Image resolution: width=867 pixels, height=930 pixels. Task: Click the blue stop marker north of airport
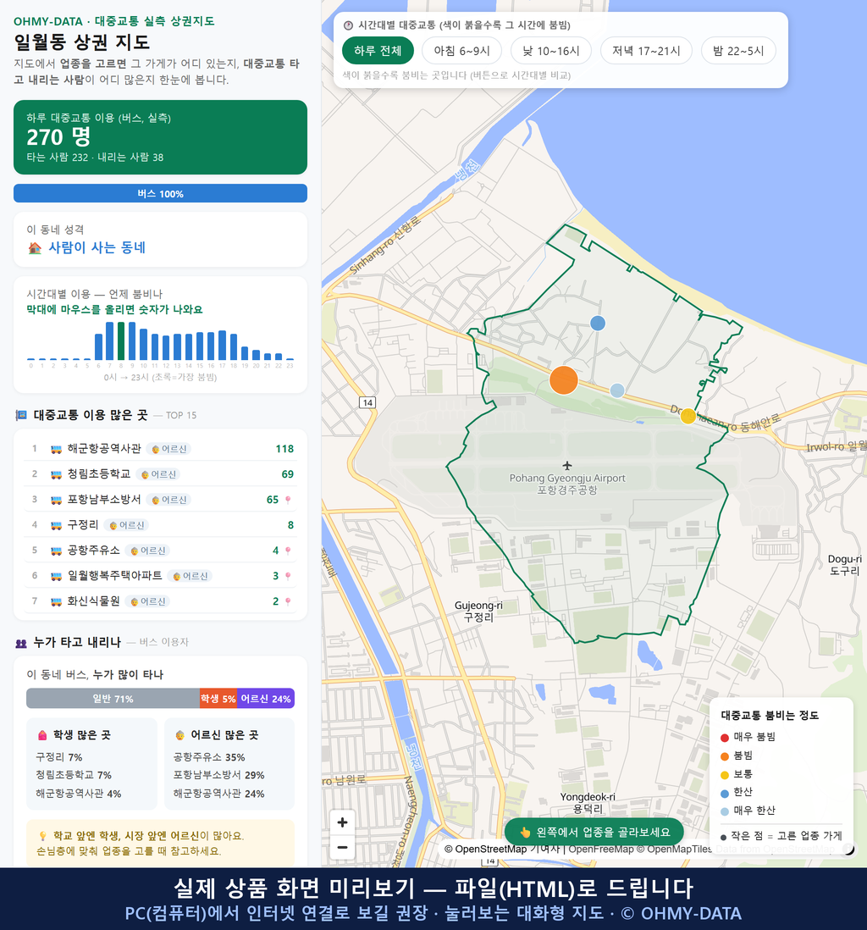click(x=598, y=324)
